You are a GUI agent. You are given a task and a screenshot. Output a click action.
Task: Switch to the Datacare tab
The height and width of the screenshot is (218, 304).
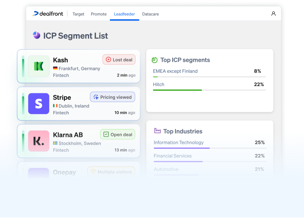point(150,14)
